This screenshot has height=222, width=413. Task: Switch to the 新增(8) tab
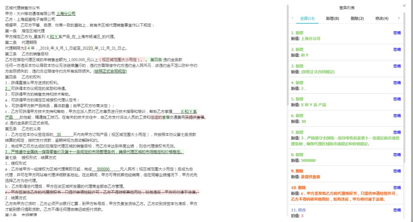click(332, 18)
